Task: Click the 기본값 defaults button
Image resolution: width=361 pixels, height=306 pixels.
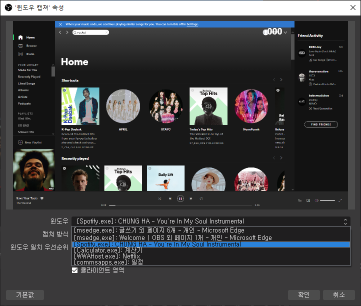Action: [x=25, y=294]
